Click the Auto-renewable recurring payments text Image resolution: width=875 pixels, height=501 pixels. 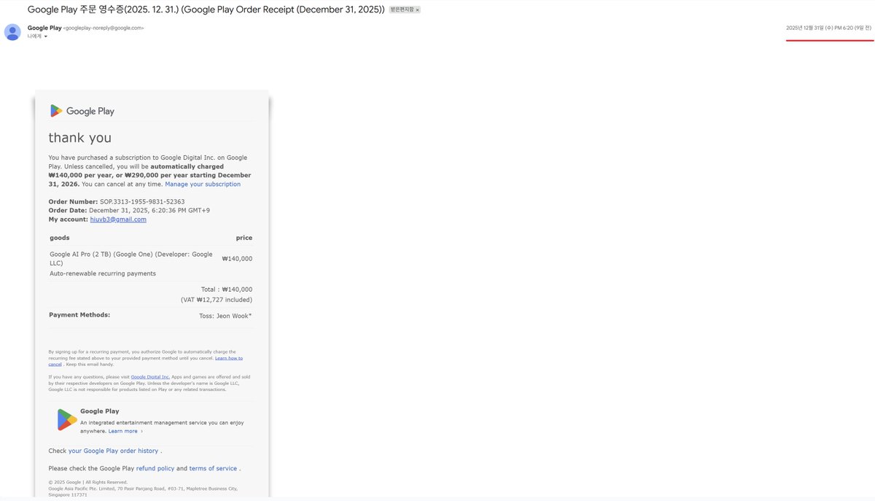[x=103, y=273]
